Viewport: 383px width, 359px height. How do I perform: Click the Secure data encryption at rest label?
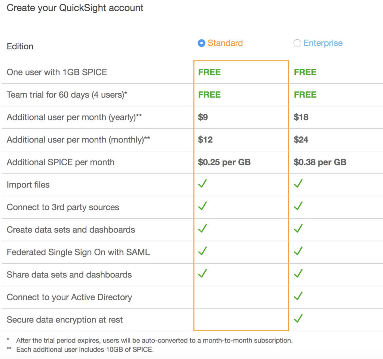(x=65, y=320)
